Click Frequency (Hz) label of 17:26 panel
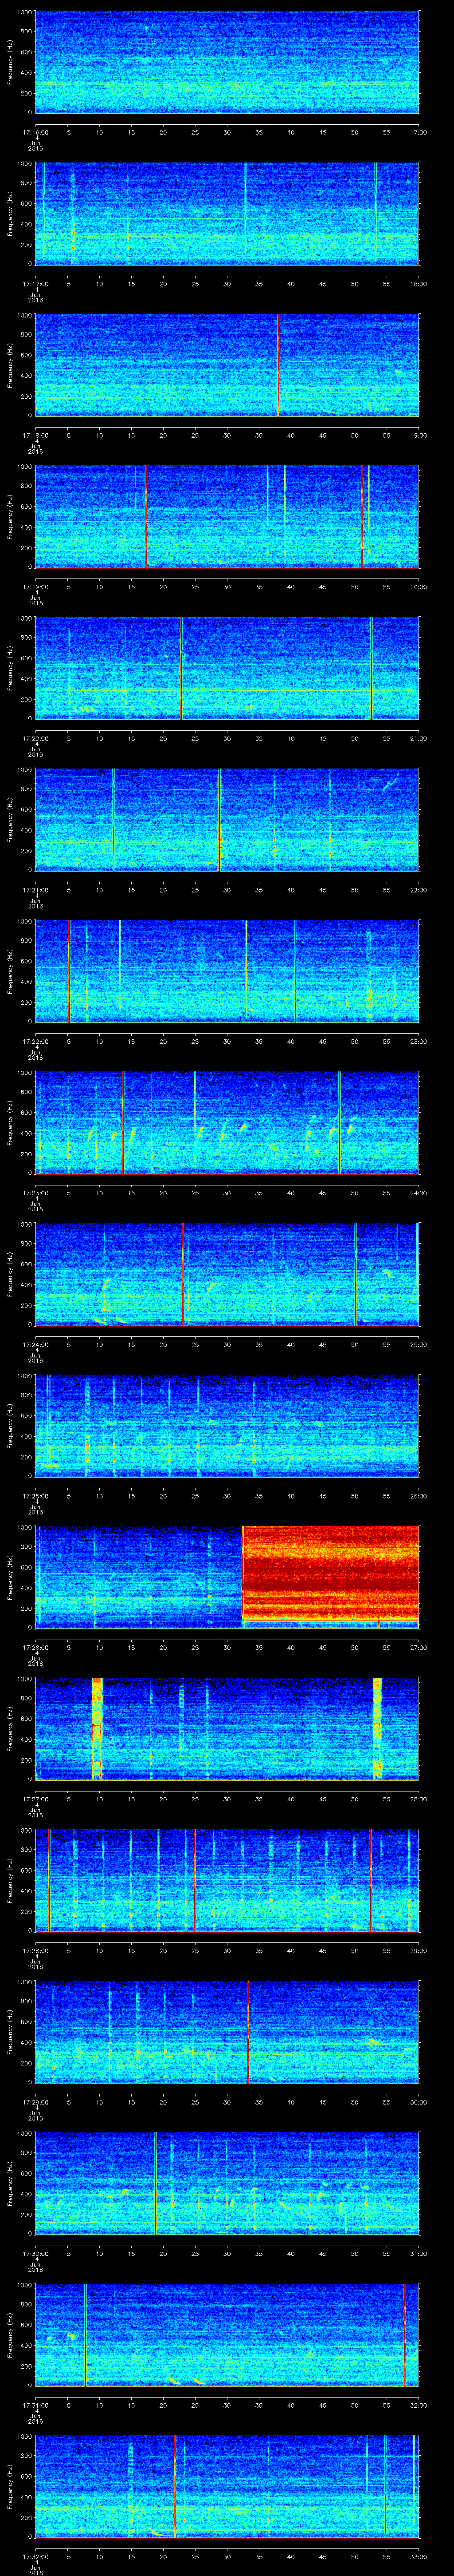454x2576 pixels. pos(10,1577)
